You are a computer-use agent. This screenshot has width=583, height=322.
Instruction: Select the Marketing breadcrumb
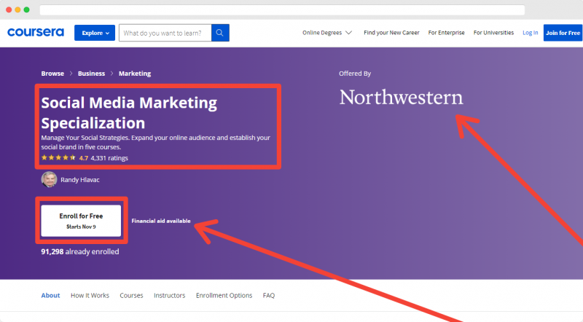pyautogui.click(x=135, y=74)
